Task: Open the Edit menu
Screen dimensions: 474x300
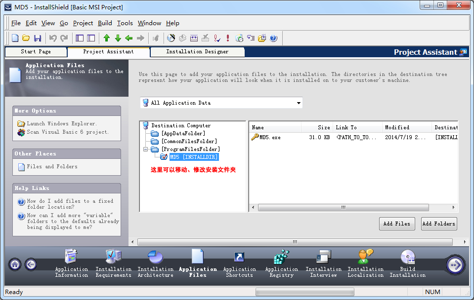Action: click(x=31, y=23)
